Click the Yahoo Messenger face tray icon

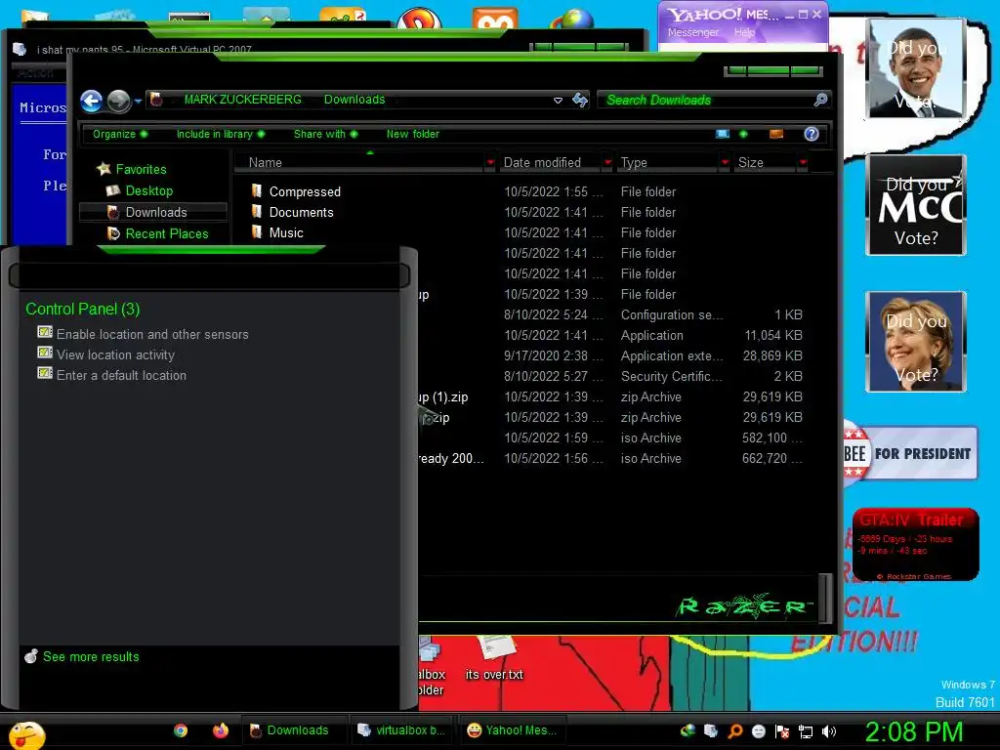coord(758,731)
